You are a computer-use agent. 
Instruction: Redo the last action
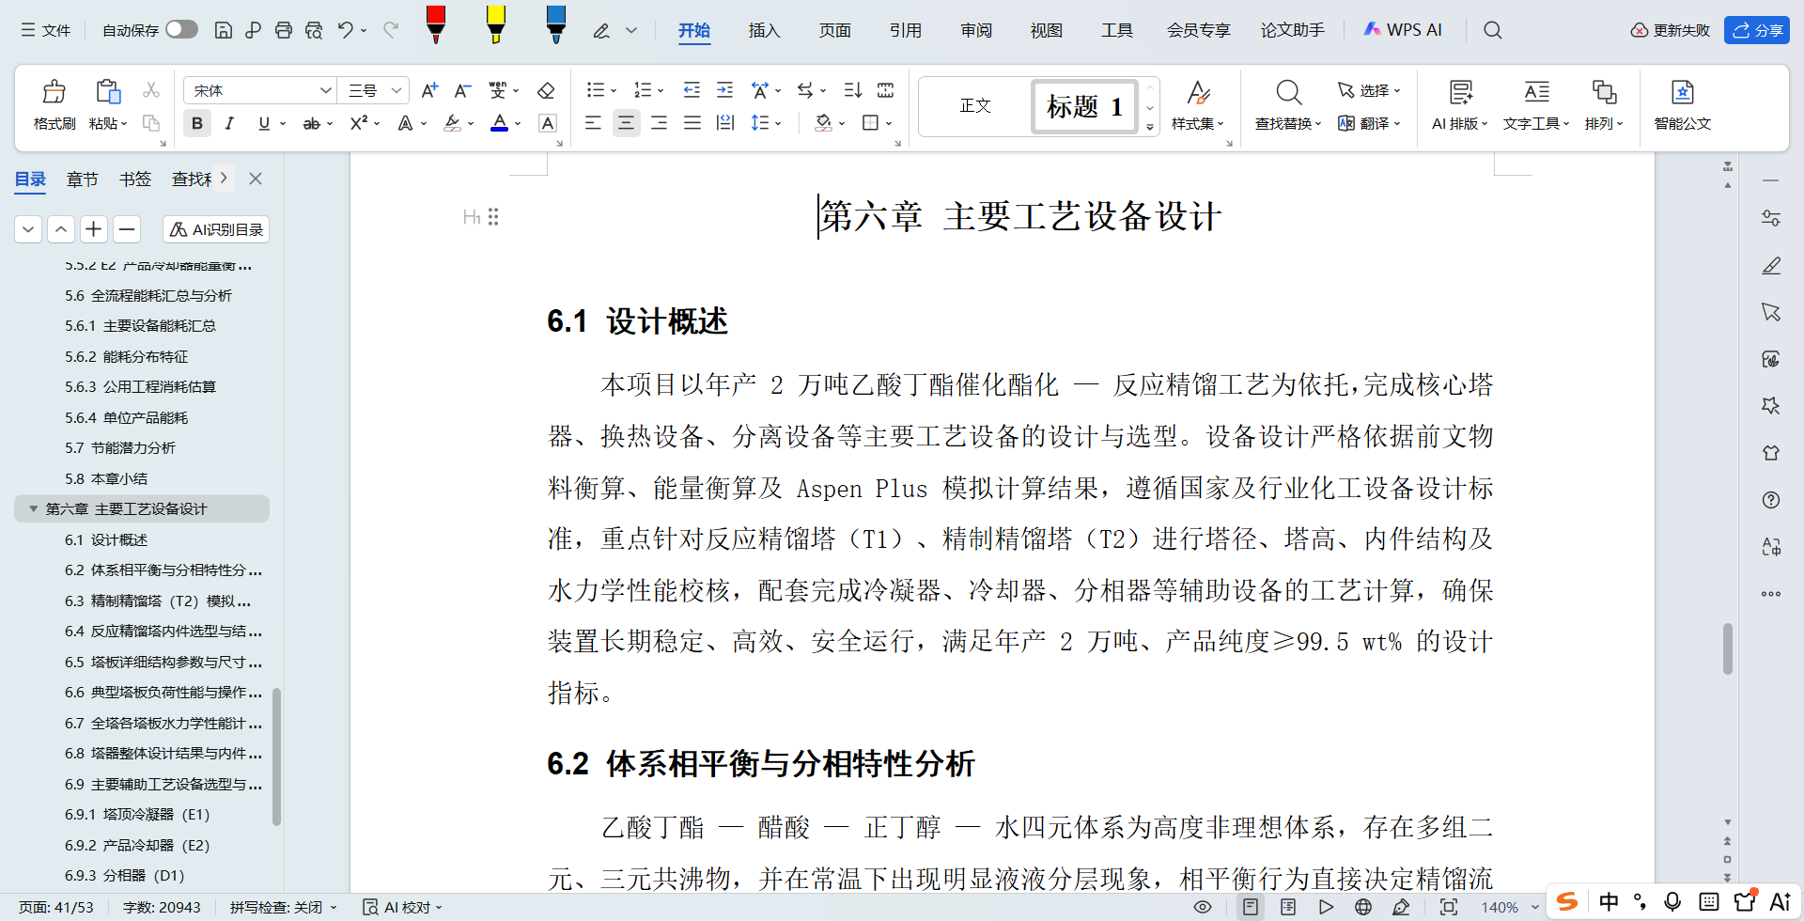(x=391, y=30)
